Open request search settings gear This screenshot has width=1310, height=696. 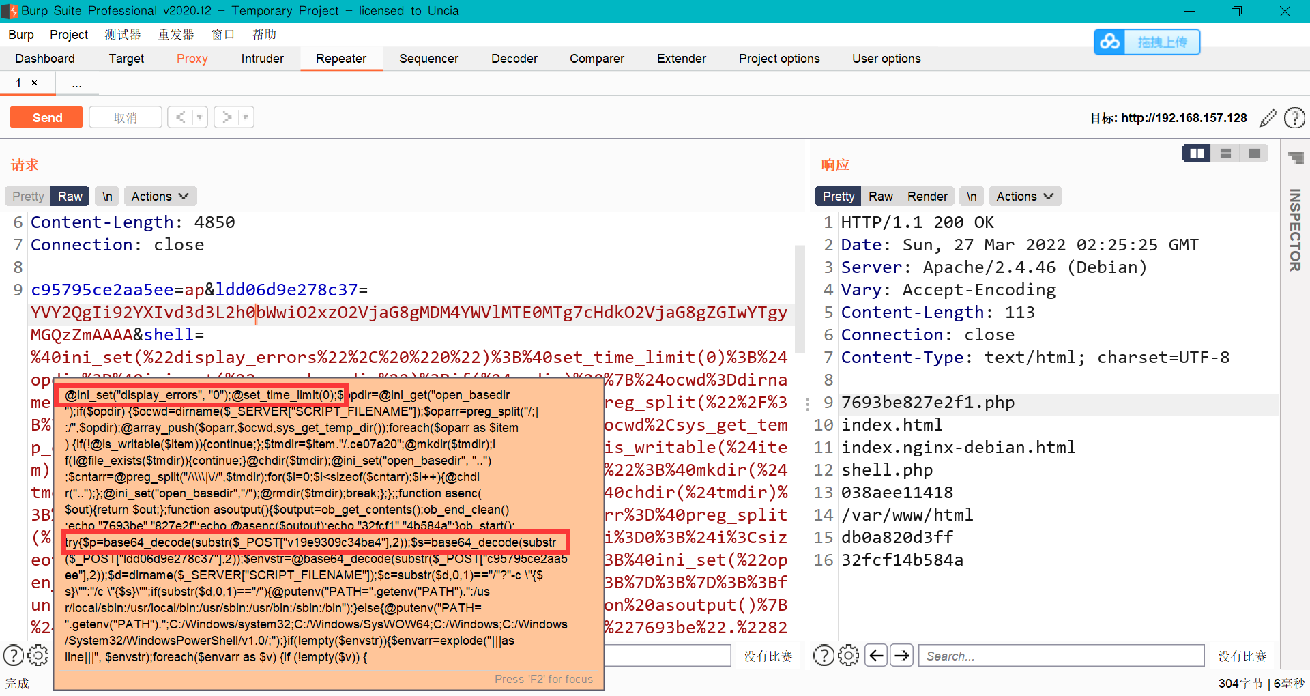38,655
